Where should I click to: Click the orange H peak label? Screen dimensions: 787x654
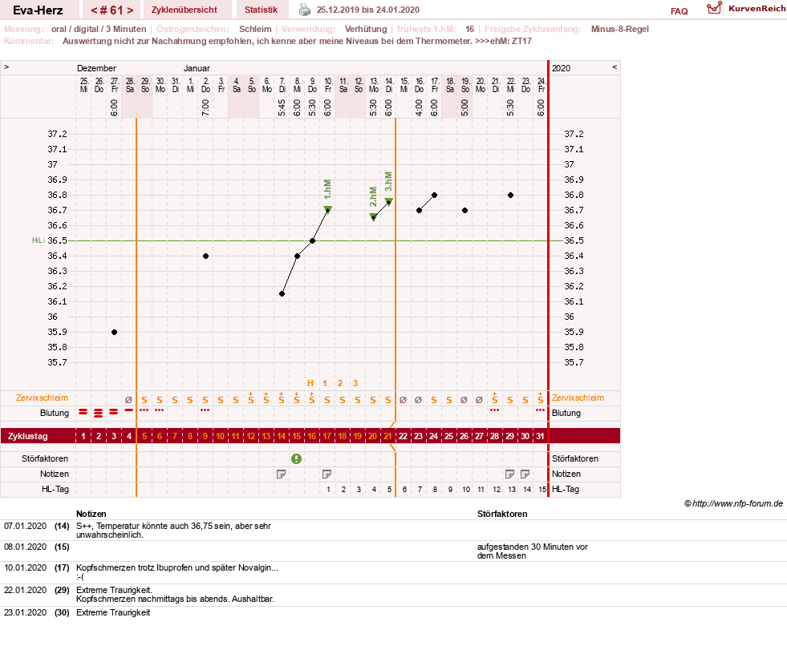[x=310, y=383]
